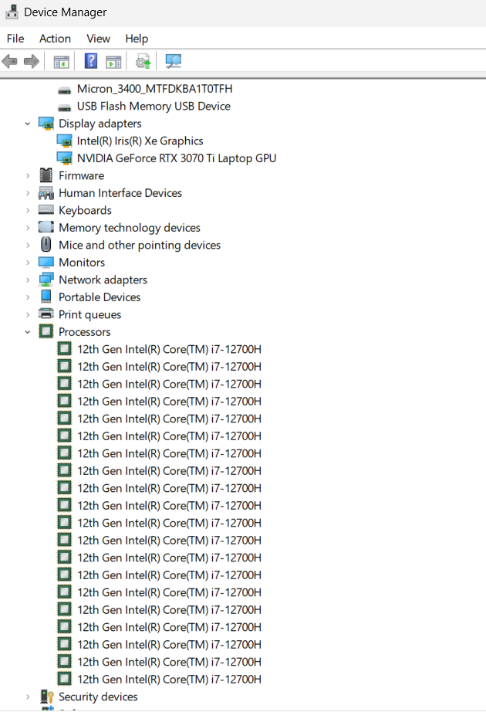Expand the Security devices node

(x=28, y=697)
